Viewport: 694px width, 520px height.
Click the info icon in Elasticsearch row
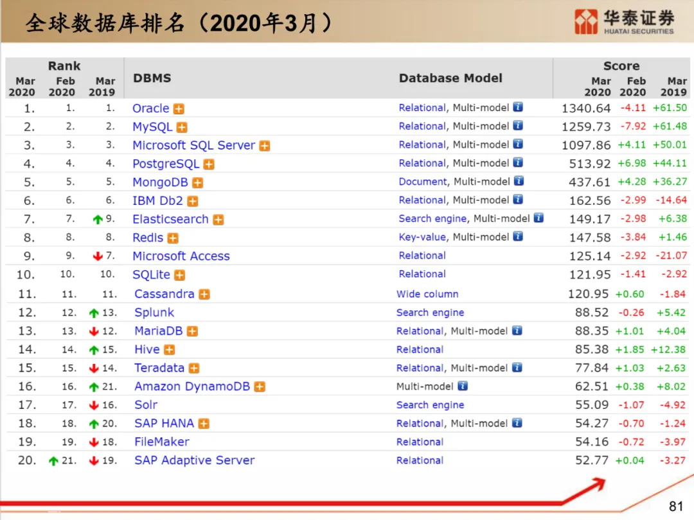pyautogui.click(x=538, y=218)
